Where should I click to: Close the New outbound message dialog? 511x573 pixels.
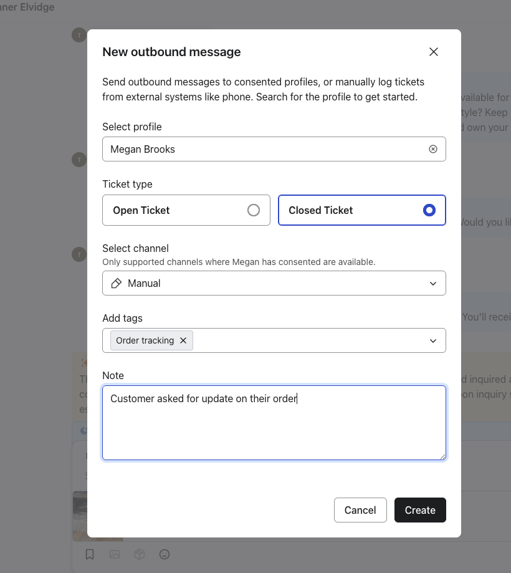434,52
